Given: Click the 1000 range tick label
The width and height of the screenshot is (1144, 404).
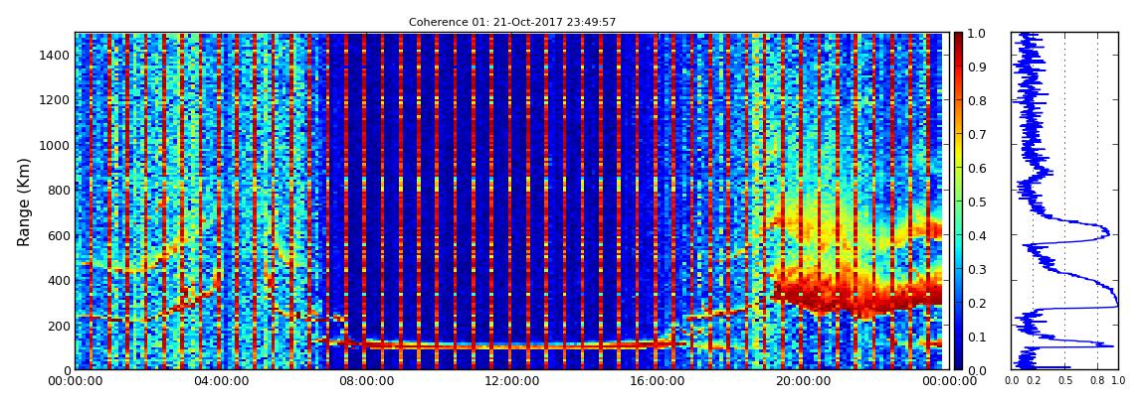Looking at the screenshot, I should pos(54,145).
